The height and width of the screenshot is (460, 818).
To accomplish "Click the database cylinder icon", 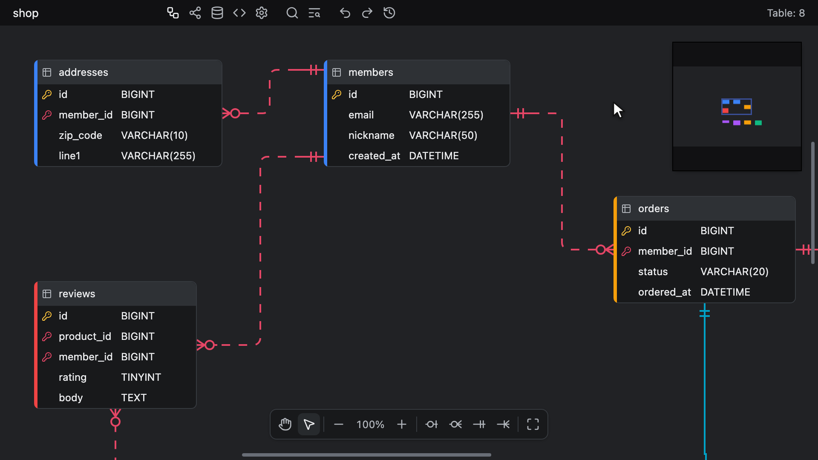I will (217, 13).
